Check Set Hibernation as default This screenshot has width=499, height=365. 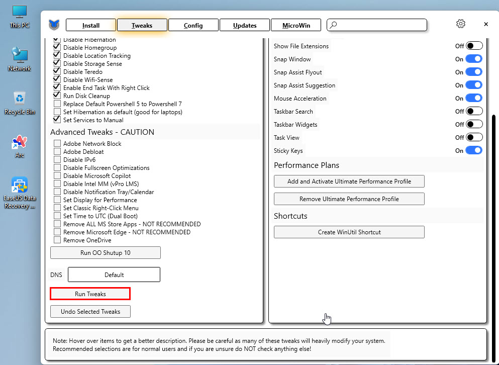[x=57, y=112]
